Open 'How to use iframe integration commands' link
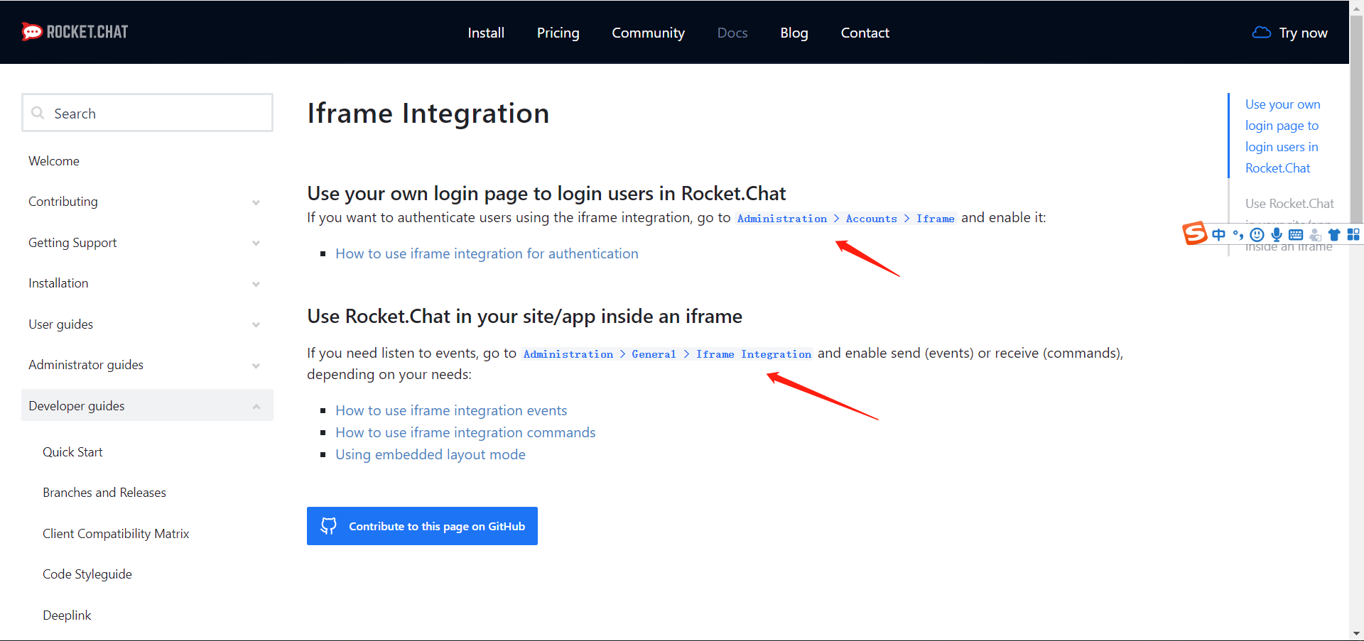This screenshot has height=641, width=1364. [x=465, y=432]
